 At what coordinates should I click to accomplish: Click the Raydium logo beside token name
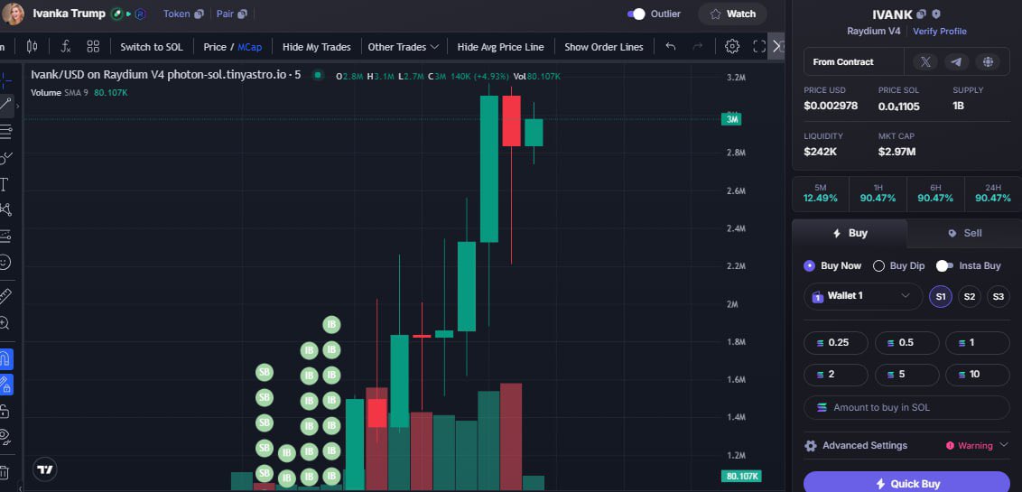140,14
